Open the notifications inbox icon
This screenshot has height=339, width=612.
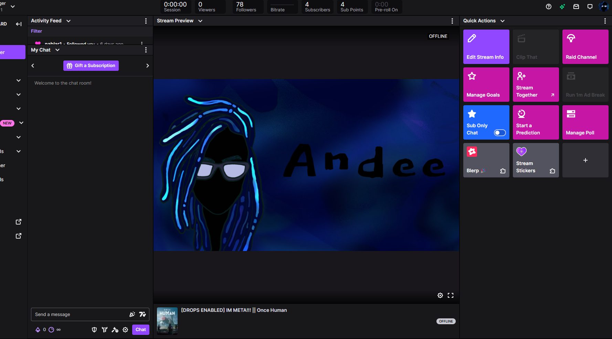[576, 7]
